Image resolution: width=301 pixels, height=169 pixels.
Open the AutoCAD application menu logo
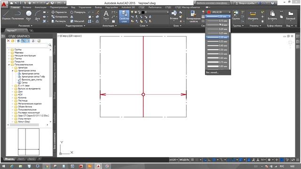(4, 4)
